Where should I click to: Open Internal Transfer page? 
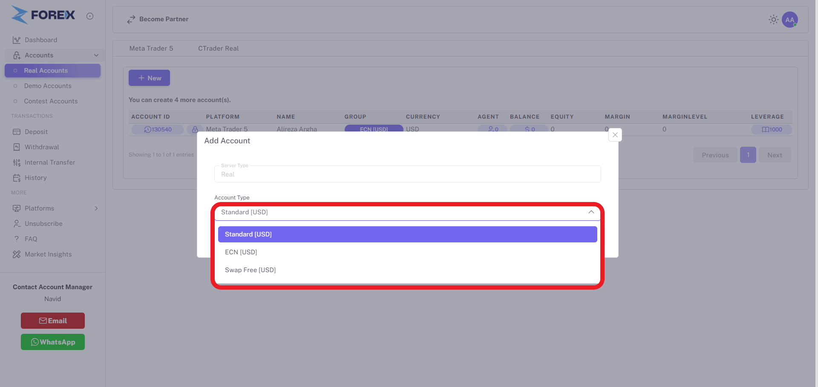coord(49,162)
